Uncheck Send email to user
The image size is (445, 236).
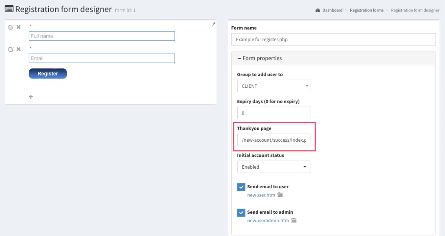[x=241, y=187]
